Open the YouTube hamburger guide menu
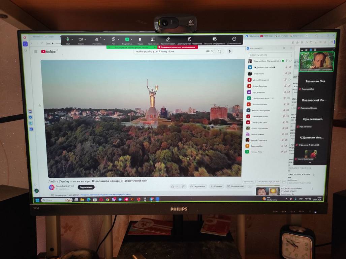 click(36, 52)
